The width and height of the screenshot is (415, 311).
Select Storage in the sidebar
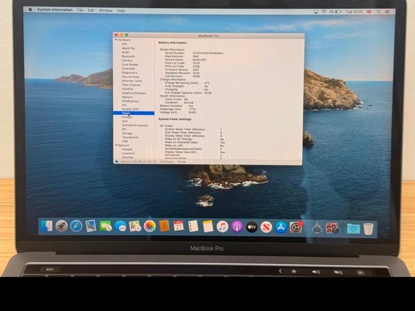point(127,133)
